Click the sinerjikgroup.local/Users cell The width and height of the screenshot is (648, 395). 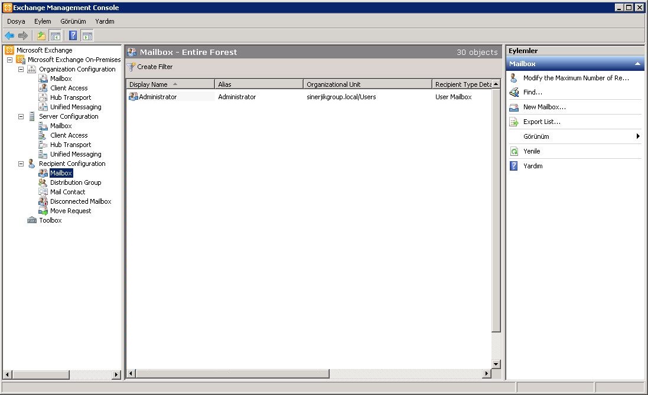click(341, 97)
